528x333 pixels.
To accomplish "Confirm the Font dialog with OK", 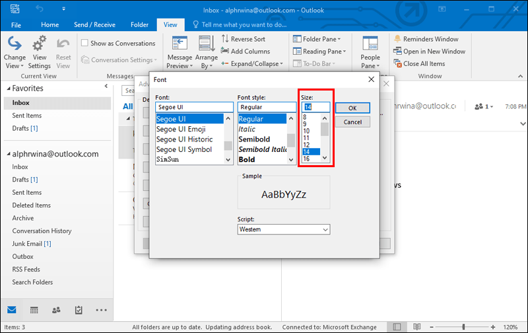I will tap(352, 108).
